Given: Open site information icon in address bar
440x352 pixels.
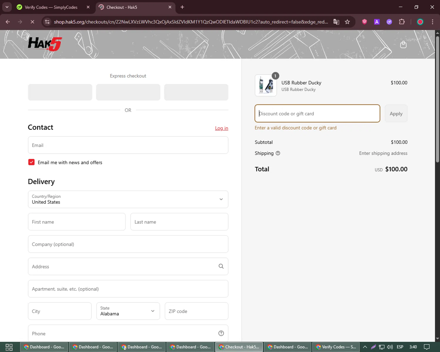Looking at the screenshot, I should [x=47, y=22].
